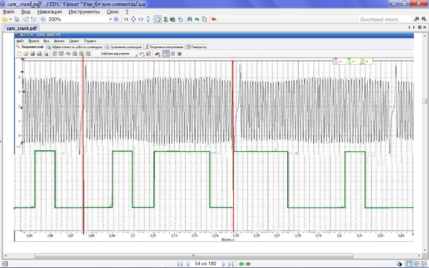
Task: Choose the Select Image tool
Action: click(173, 19)
